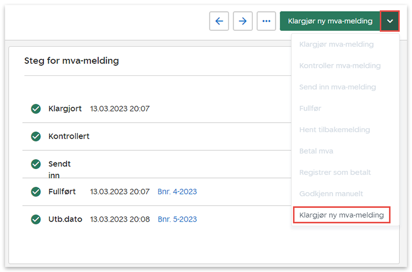Viewport: 412px width, 272px height.
Task: Open the Bnr. 5-2023 link
Action: 177,219
